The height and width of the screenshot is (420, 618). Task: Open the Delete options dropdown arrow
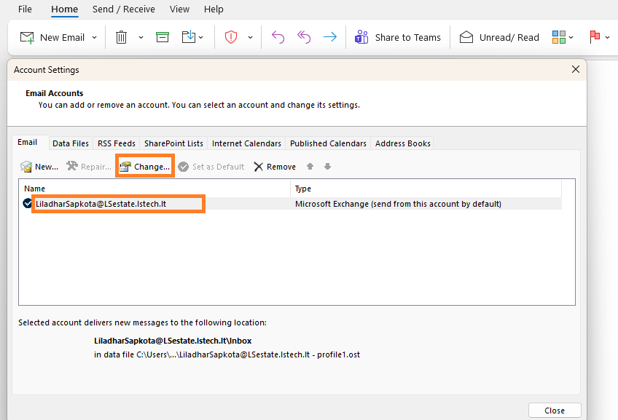[x=141, y=37]
